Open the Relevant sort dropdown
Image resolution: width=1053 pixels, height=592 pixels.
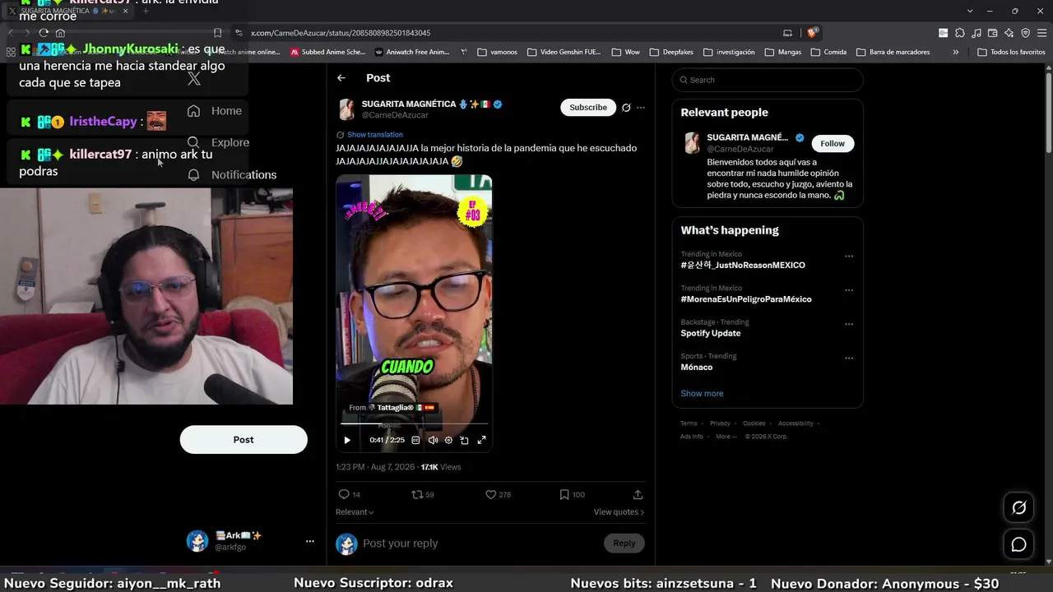point(355,511)
